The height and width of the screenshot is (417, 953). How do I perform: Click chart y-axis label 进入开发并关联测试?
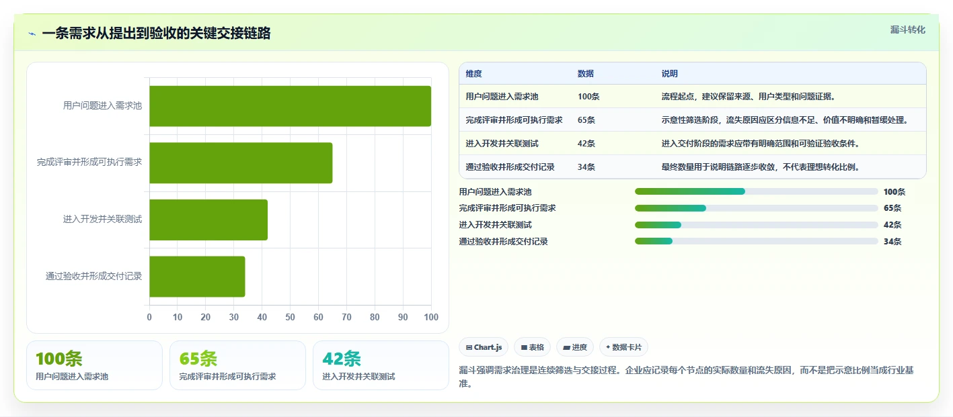(102, 220)
